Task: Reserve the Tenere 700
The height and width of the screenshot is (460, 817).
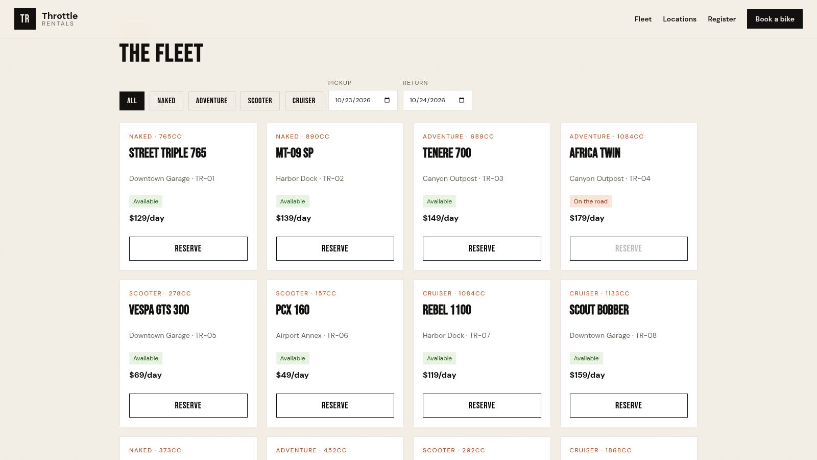Action: coord(482,248)
